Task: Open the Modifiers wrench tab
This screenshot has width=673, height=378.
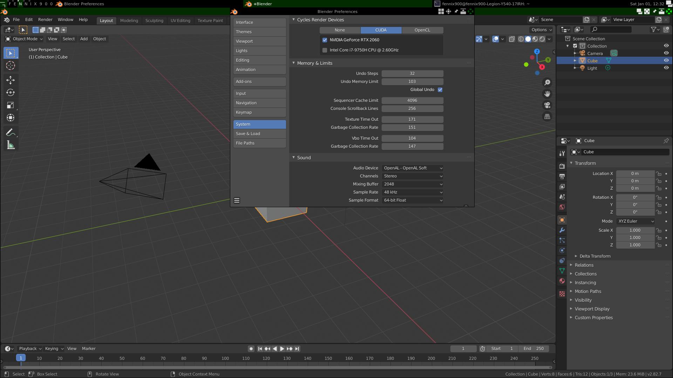Action: point(562,230)
